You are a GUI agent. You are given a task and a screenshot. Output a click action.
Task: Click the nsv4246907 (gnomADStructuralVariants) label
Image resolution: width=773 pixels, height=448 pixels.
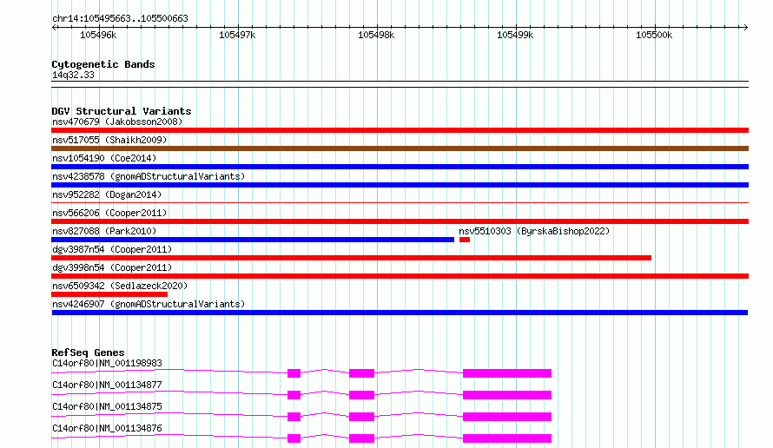pyautogui.click(x=149, y=304)
